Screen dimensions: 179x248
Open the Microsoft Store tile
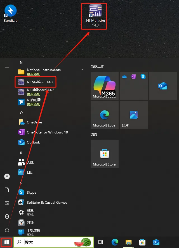(x=105, y=154)
